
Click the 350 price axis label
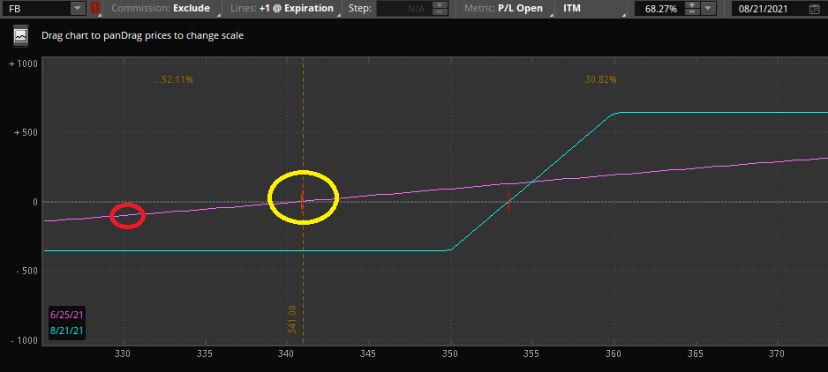tap(450, 354)
